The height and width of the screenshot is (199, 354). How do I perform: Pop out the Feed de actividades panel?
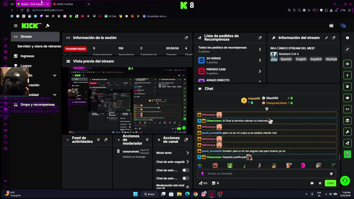106,140
